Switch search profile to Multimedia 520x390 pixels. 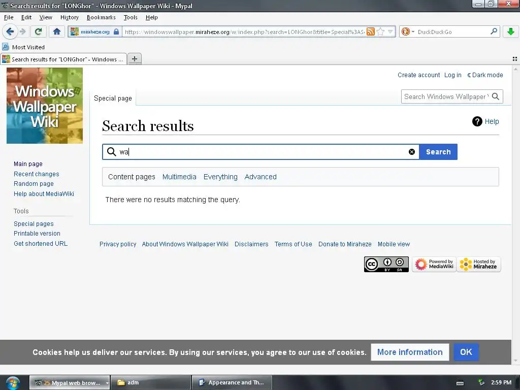[179, 177]
